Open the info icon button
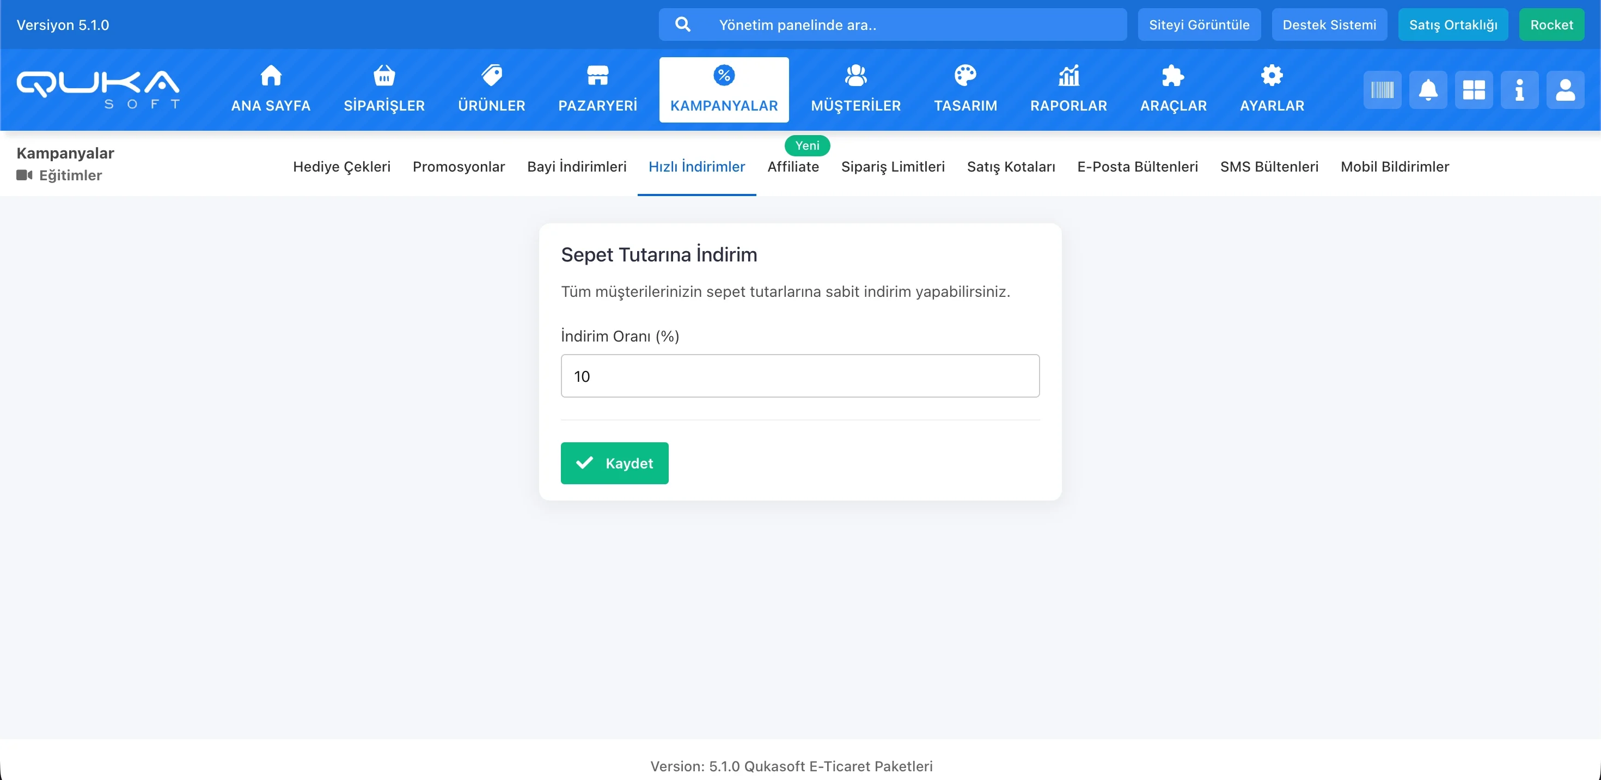 pos(1519,90)
